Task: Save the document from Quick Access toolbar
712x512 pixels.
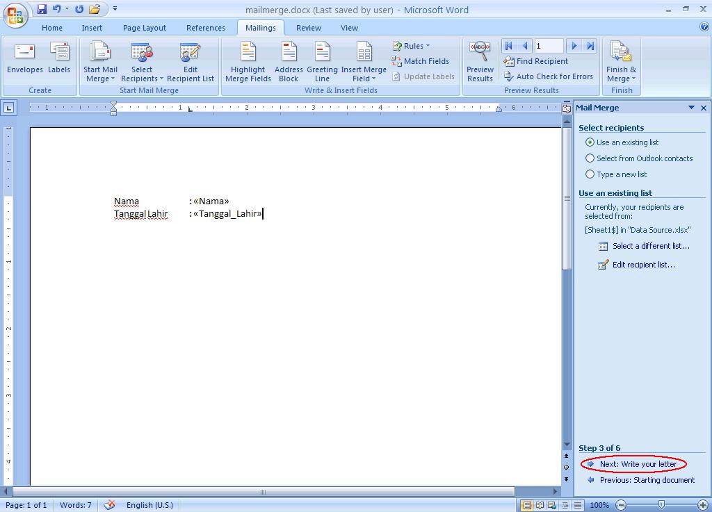Action: pyautogui.click(x=42, y=8)
